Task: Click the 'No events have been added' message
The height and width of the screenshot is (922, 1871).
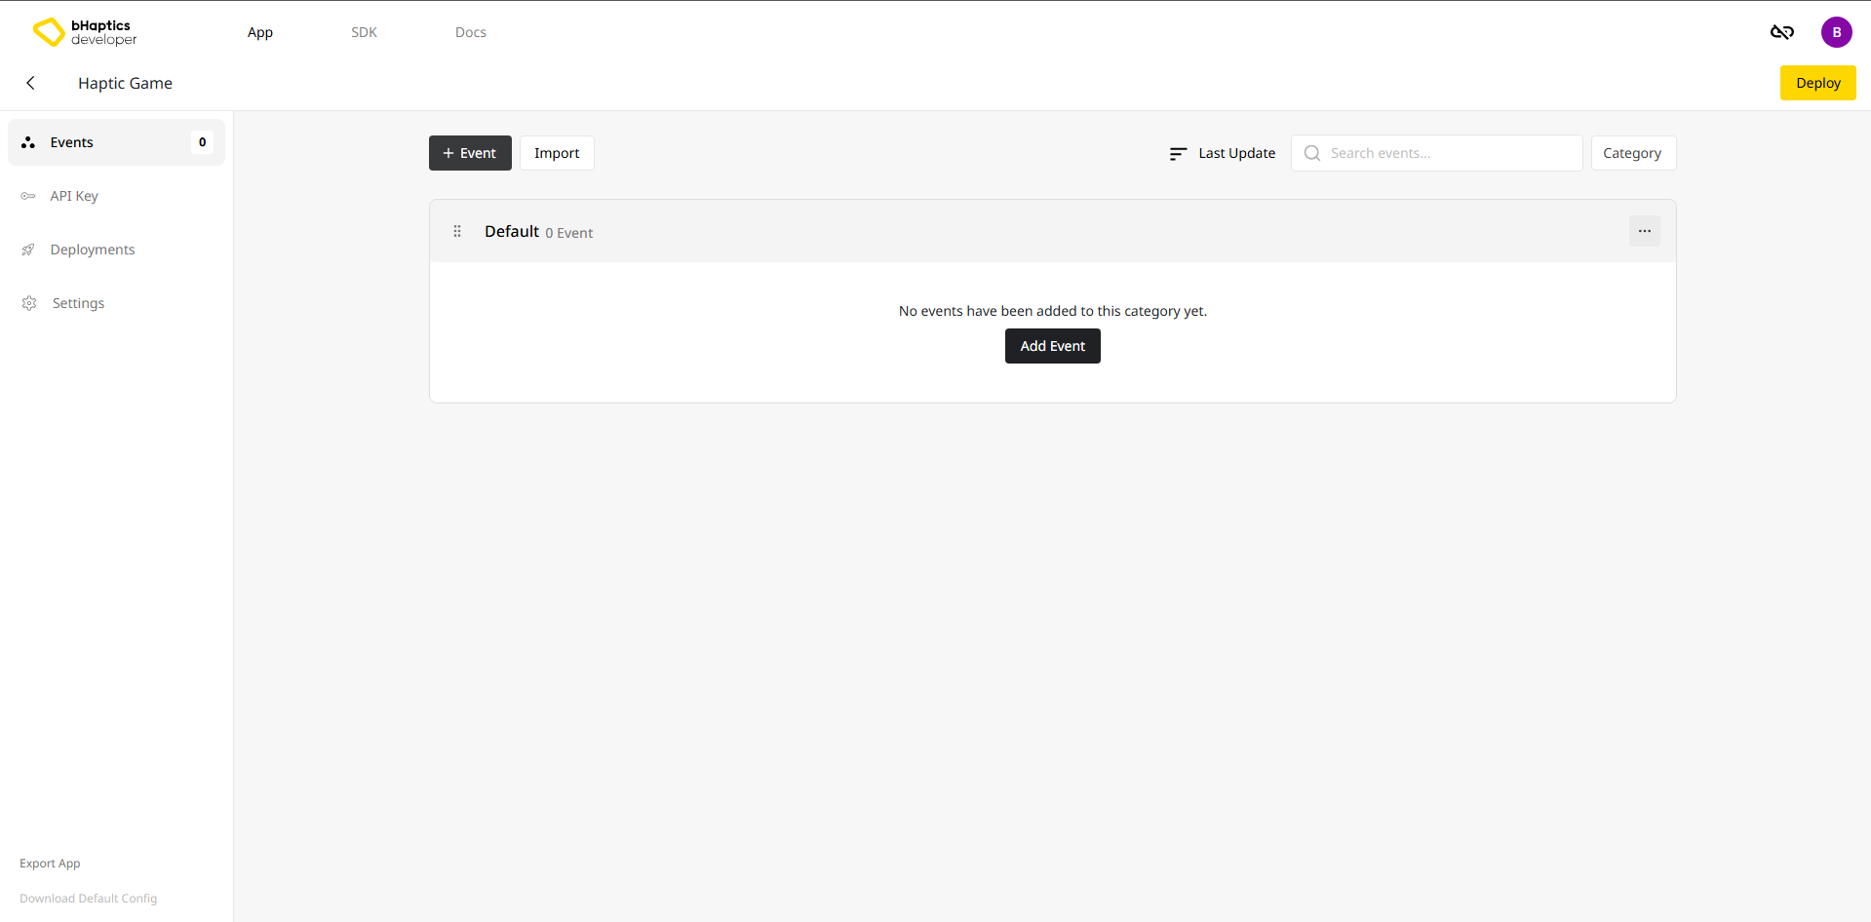Action: (1052, 311)
